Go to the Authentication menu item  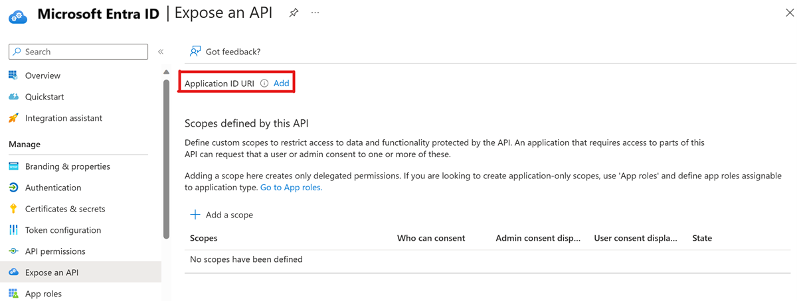tap(53, 188)
